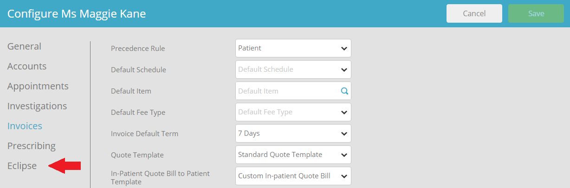Screen dimensions: 570x188
Task: Click the Default Item search magnifier icon
Action: point(344,91)
